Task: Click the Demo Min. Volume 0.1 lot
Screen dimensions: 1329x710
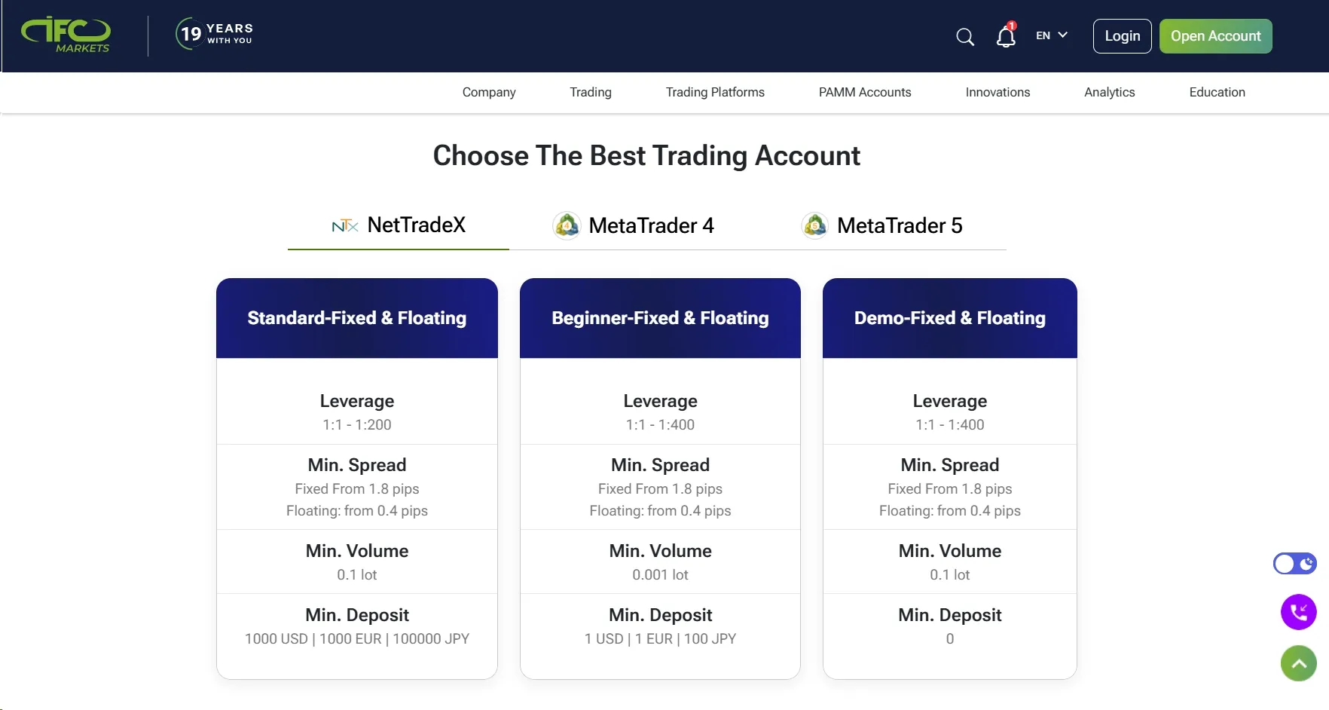Action: click(x=950, y=574)
